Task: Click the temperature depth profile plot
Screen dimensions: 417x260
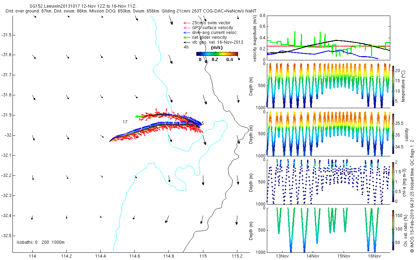Action: pos(328,86)
